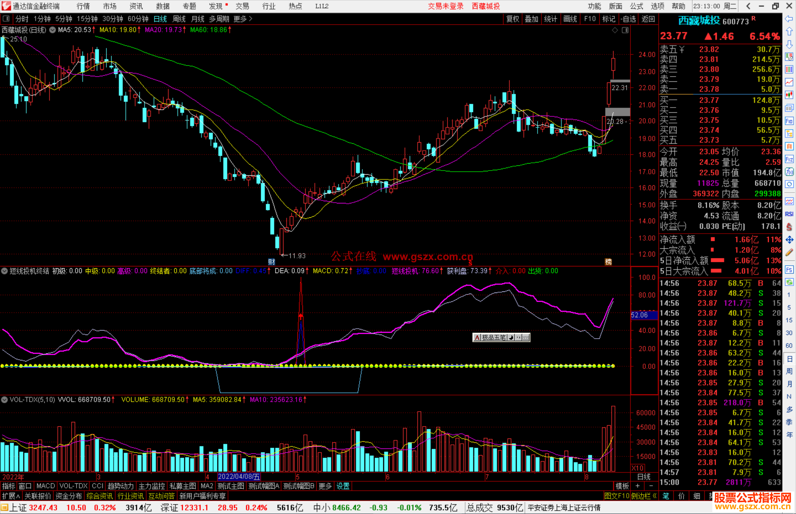Click the circle icon in right sidebar
Viewport: 796px width, 514px height.
click(789, 184)
